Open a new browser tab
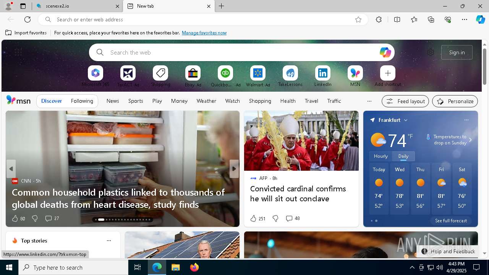Image resolution: width=489 pixels, height=275 pixels. click(x=222, y=6)
